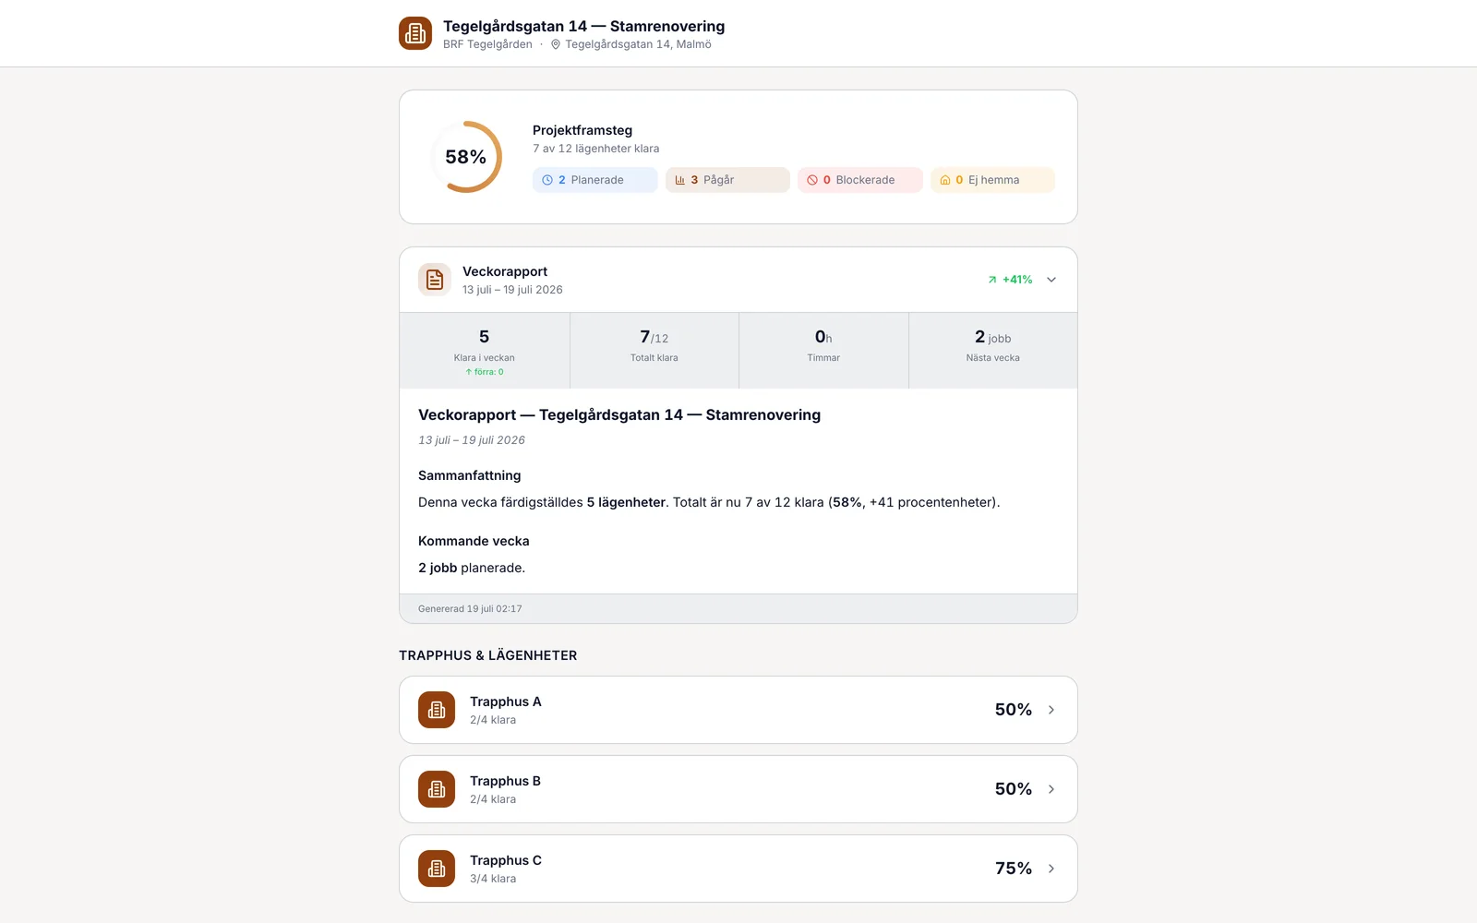Select the Klara i veckan stat cell

click(x=485, y=351)
